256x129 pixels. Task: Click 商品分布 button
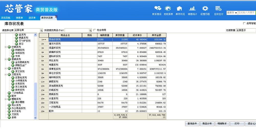(207, 124)
